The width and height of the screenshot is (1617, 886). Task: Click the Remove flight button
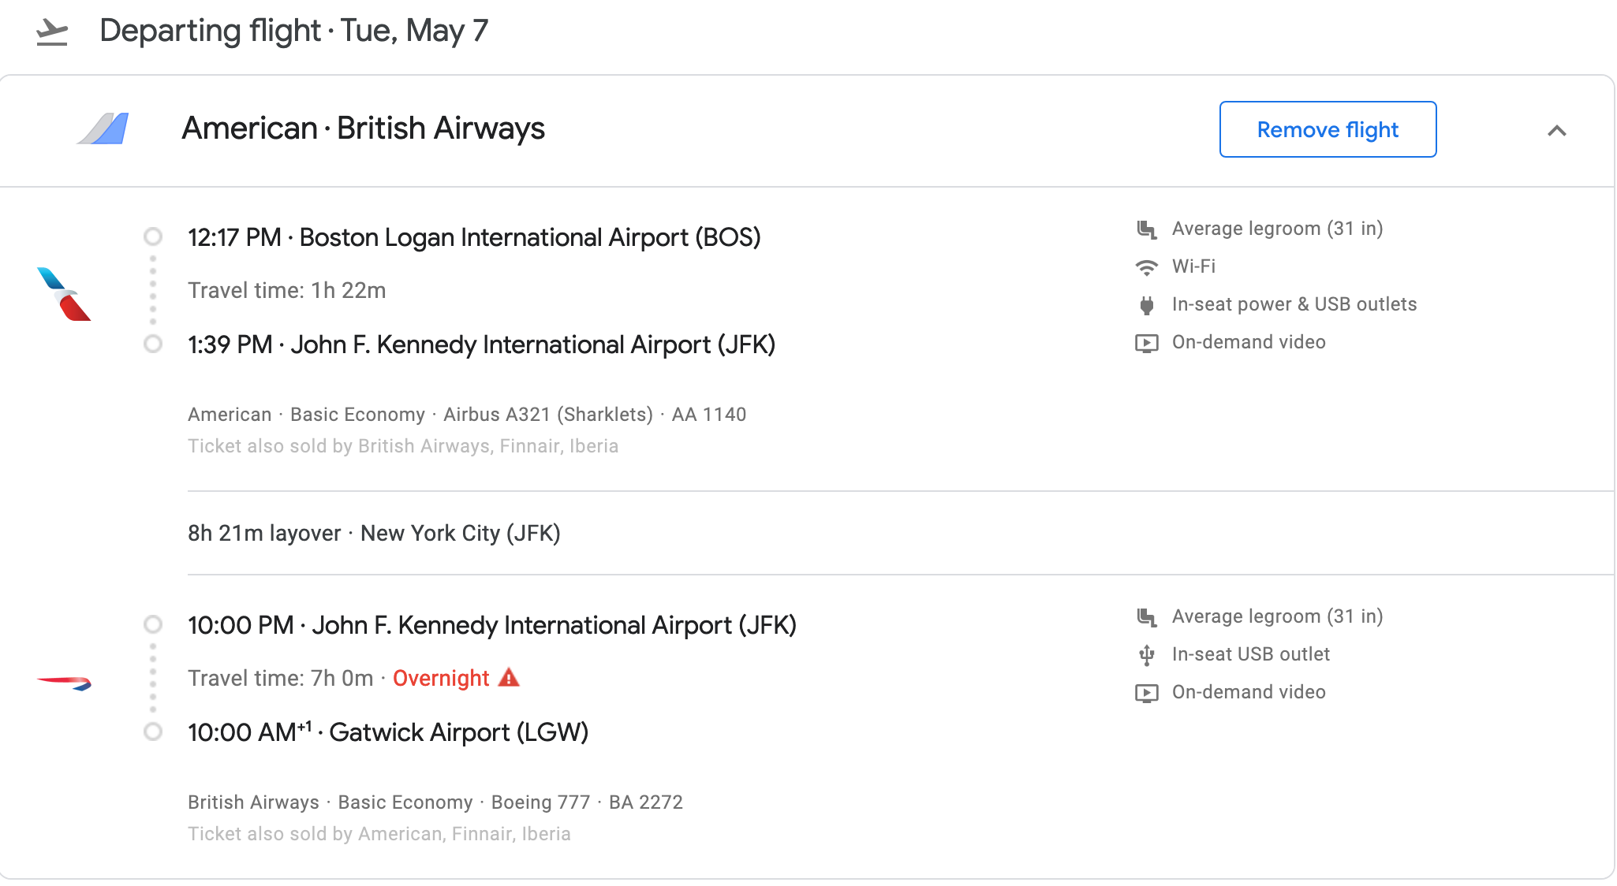click(x=1328, y=129)
